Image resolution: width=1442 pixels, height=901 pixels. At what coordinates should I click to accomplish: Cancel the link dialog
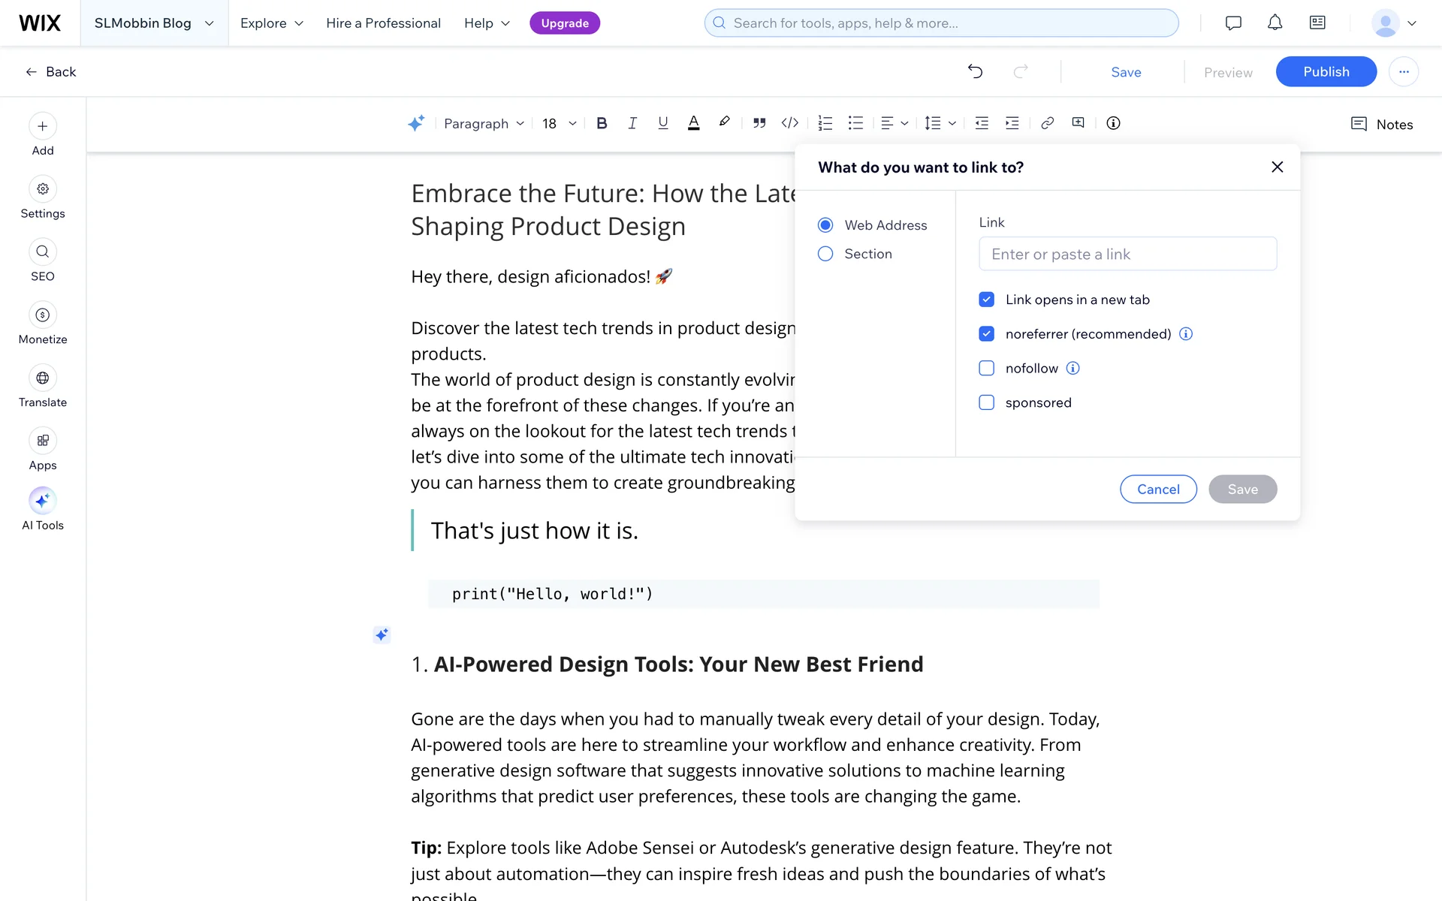[x=1158, y=489]
